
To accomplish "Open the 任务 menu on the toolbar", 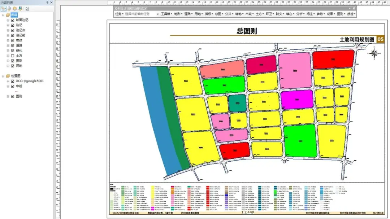I will 119,14.
